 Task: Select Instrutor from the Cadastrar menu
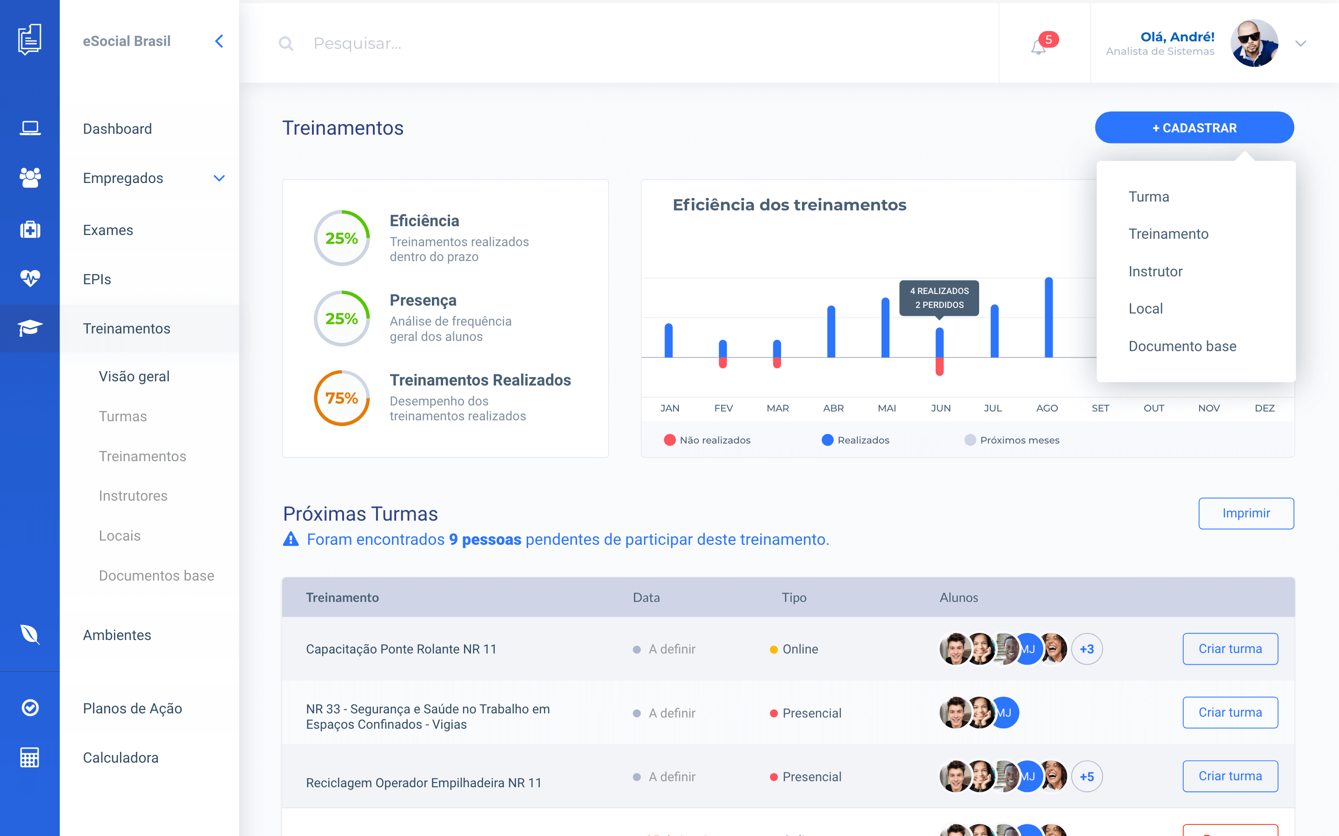click(x=1155, y=272)
